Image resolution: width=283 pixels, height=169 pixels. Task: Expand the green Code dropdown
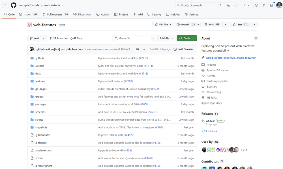[186, 38]
